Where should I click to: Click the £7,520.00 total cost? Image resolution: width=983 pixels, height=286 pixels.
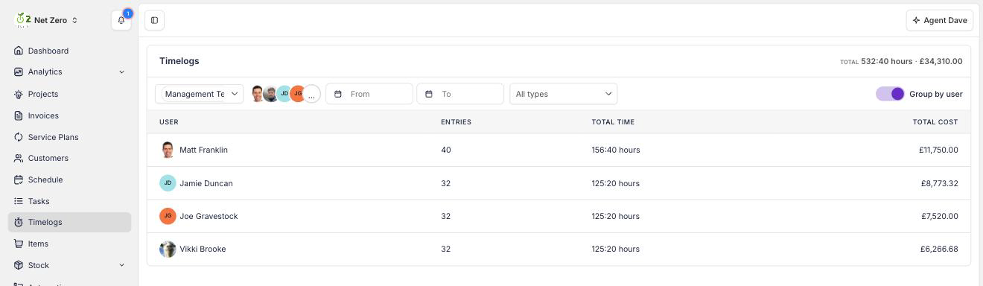tap(940, 216)
